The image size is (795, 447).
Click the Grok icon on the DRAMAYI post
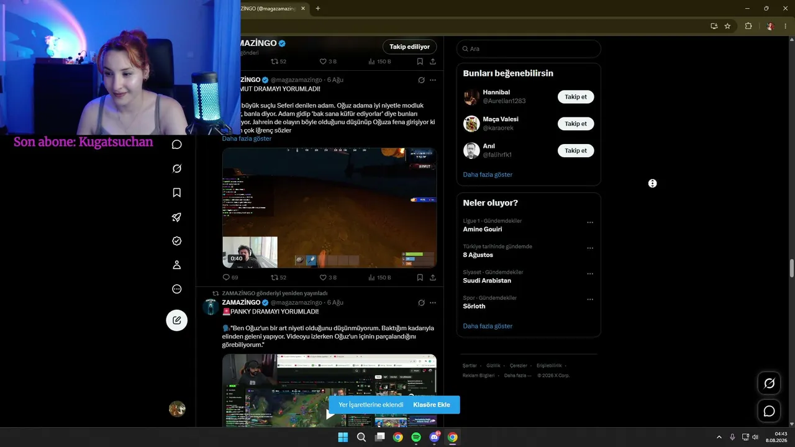coord(421,80)
